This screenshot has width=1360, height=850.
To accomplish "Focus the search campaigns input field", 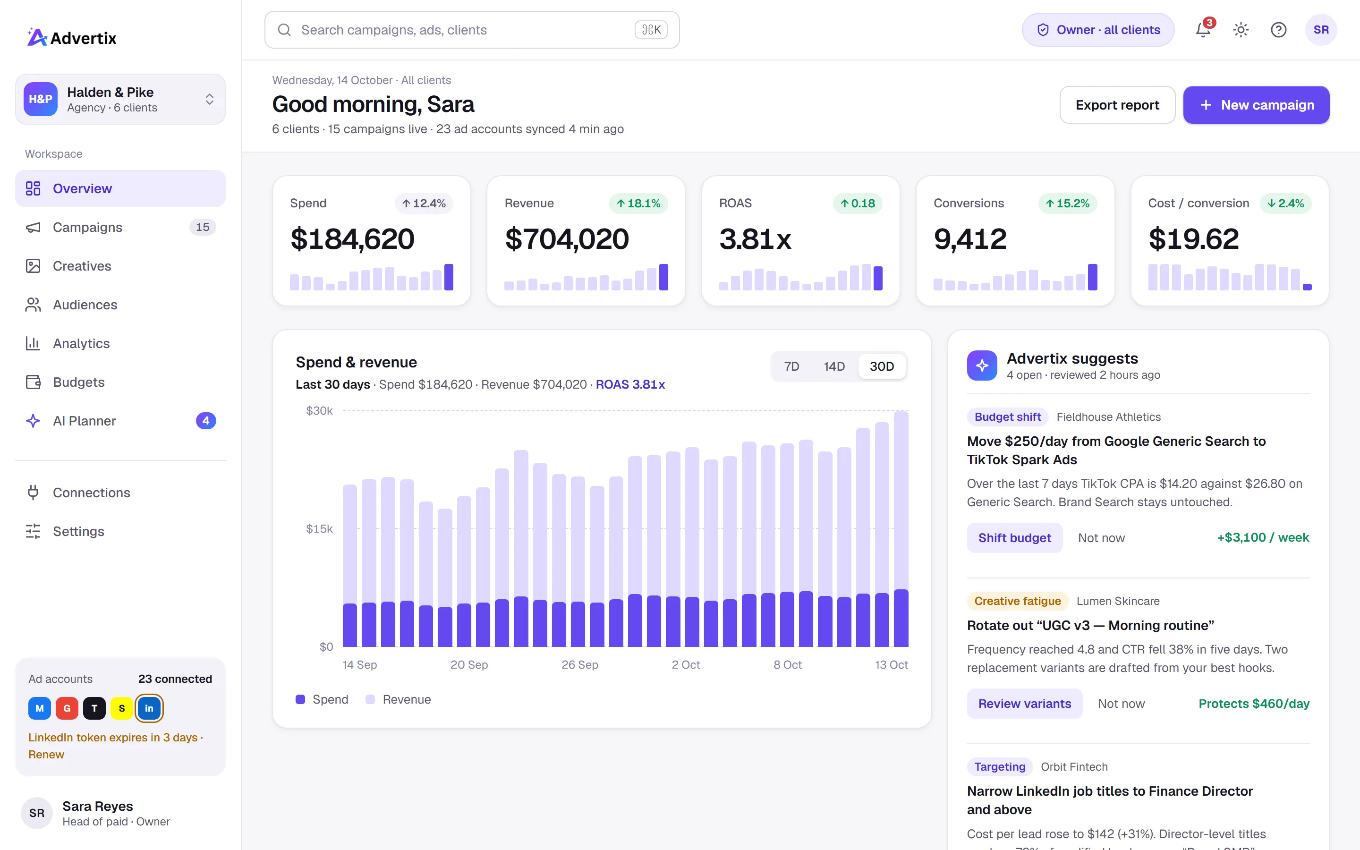I will [x=472, y=30].
